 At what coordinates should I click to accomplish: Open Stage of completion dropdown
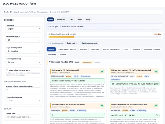tap(23, 51)
